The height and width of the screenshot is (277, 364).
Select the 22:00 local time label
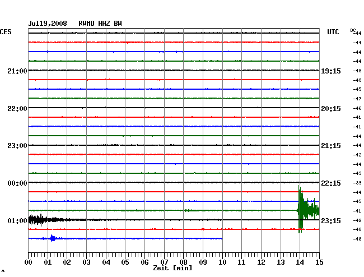click(x=17, y=109)
